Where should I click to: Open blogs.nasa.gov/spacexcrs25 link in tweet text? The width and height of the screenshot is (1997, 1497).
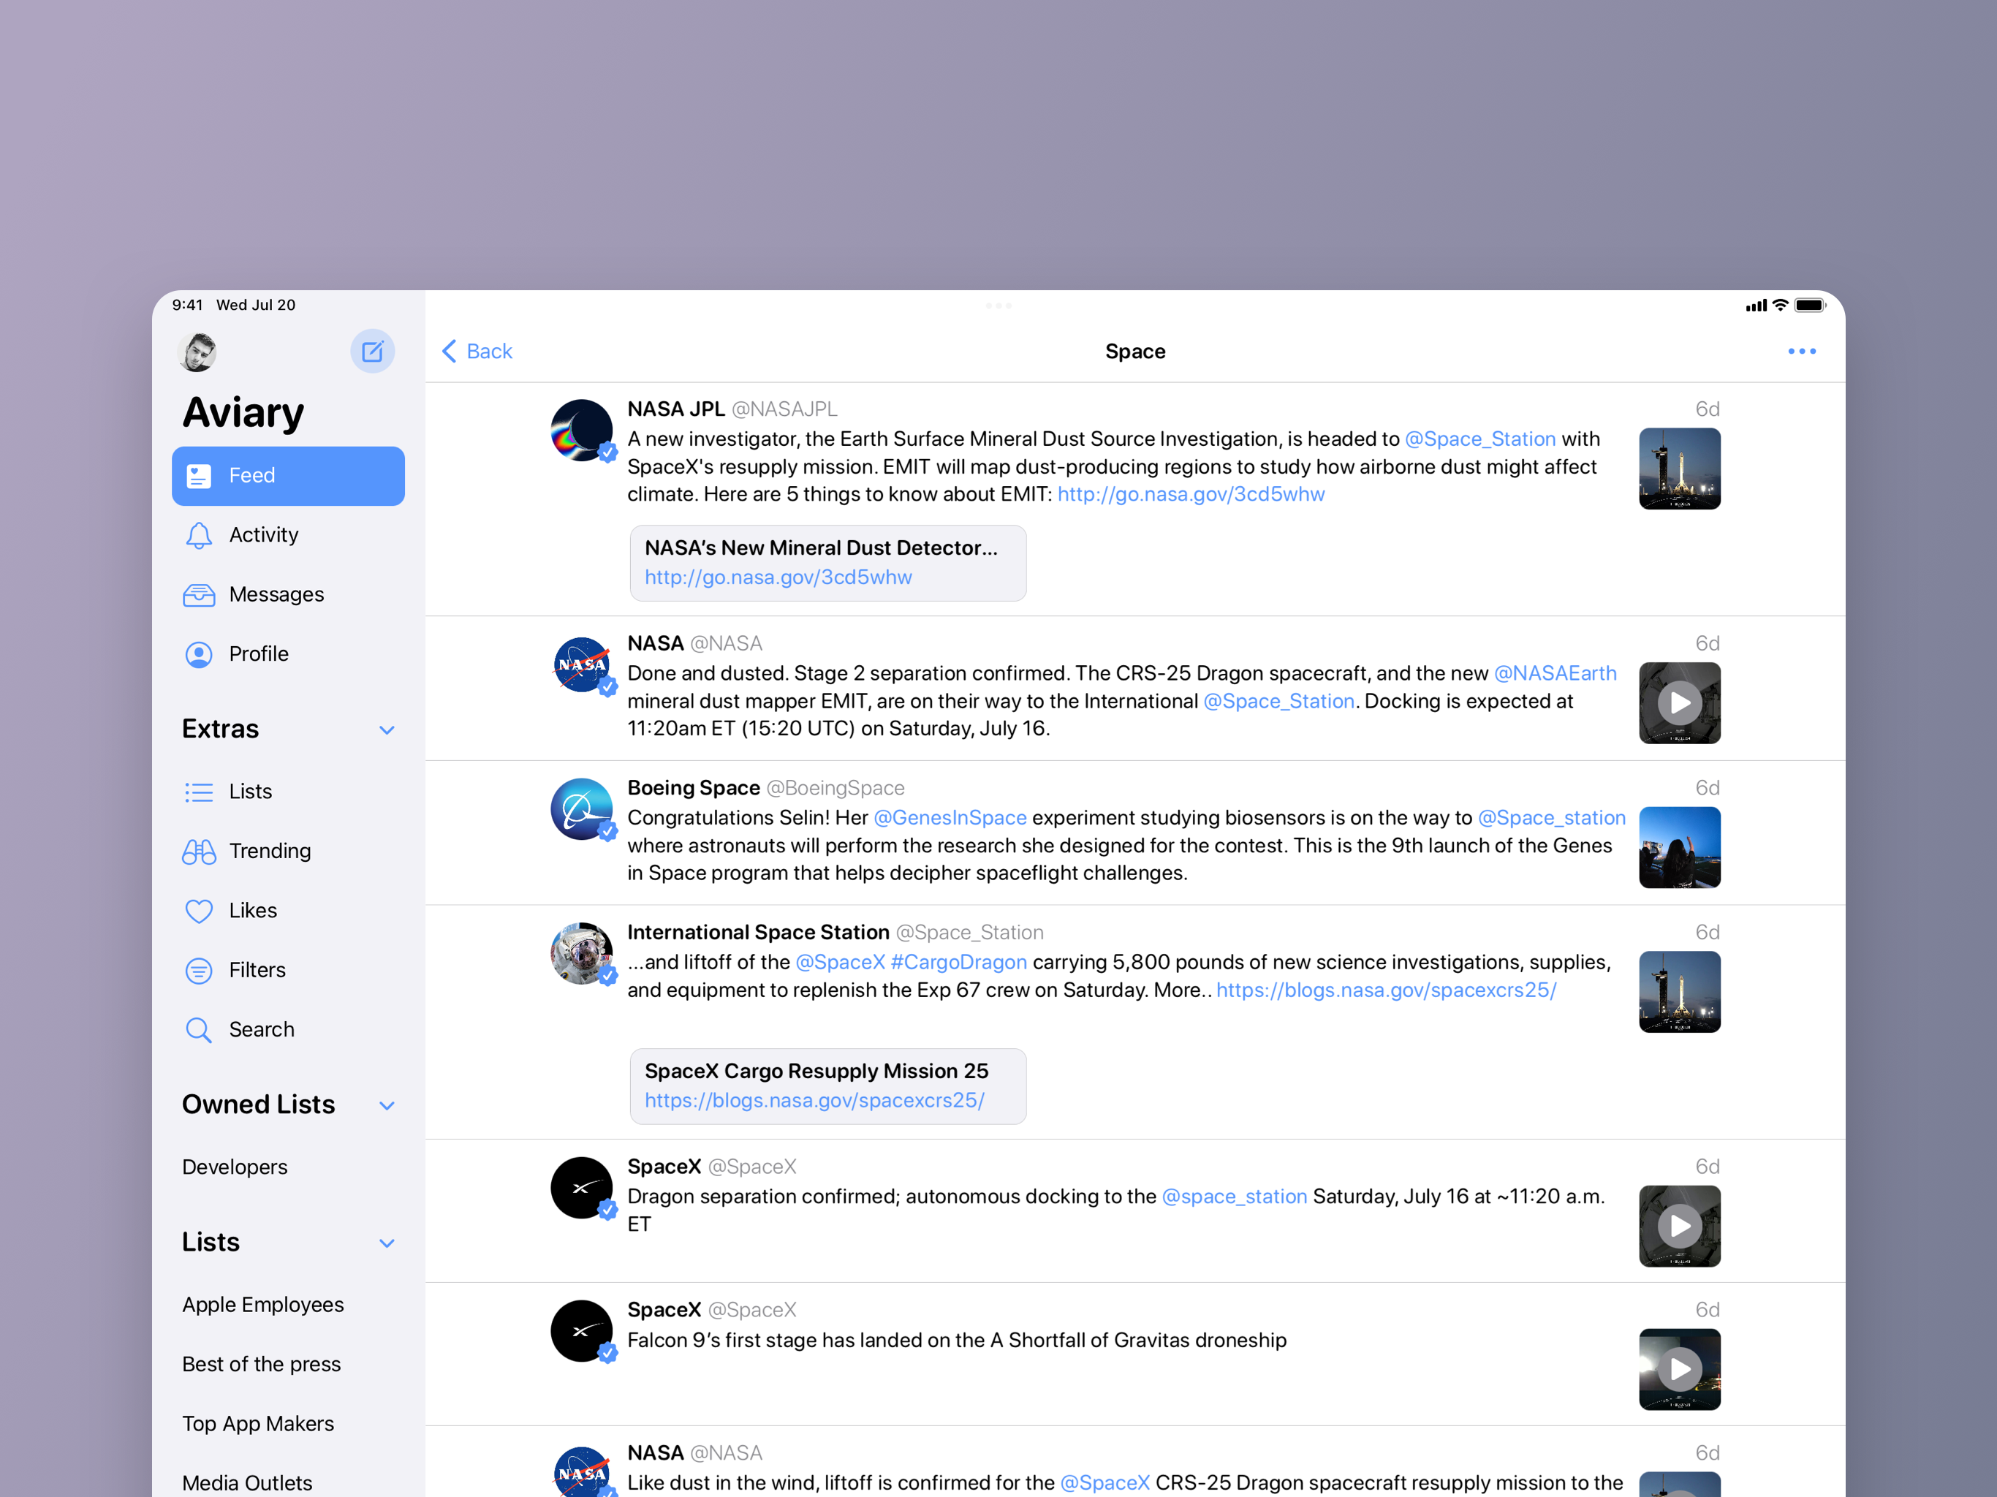tap(1386, 990)
